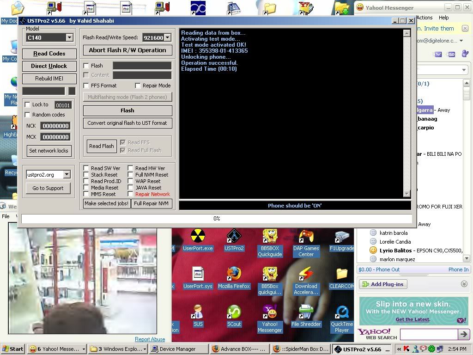Open the USTPro2 desktop shortcut
Image resolution: width=473 pixels, height=355 pixels.
(x=234, y=240)
